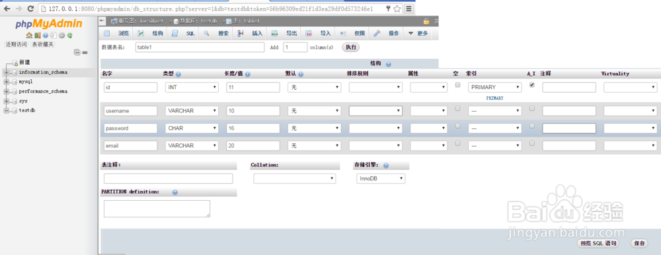Open the 权限 tab
This screenshot has height=255, width=661.
coord(353,33)
